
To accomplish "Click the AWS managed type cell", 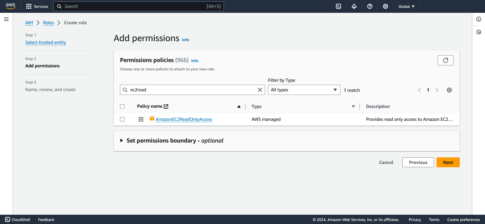I will point(266,119).
